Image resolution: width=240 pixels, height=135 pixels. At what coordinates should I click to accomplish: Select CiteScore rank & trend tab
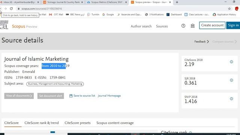(x=42, y=123)
